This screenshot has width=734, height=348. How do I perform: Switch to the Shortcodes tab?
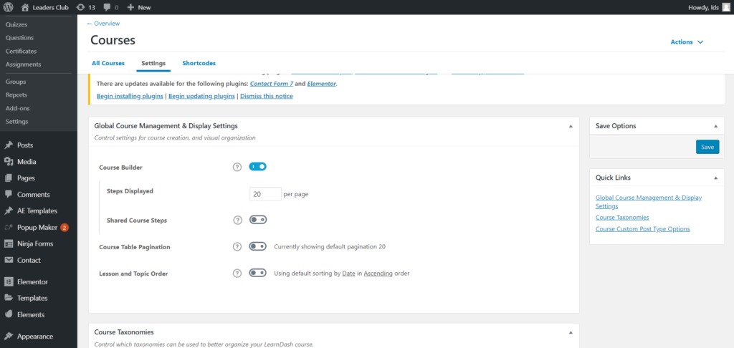click(199, 64)
